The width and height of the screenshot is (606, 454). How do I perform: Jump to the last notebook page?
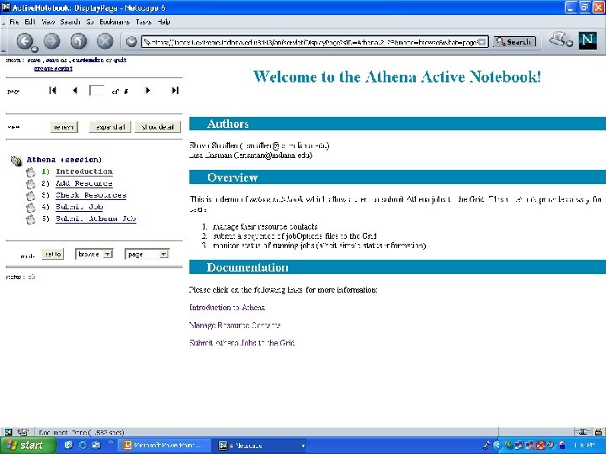tap(175, 90)
